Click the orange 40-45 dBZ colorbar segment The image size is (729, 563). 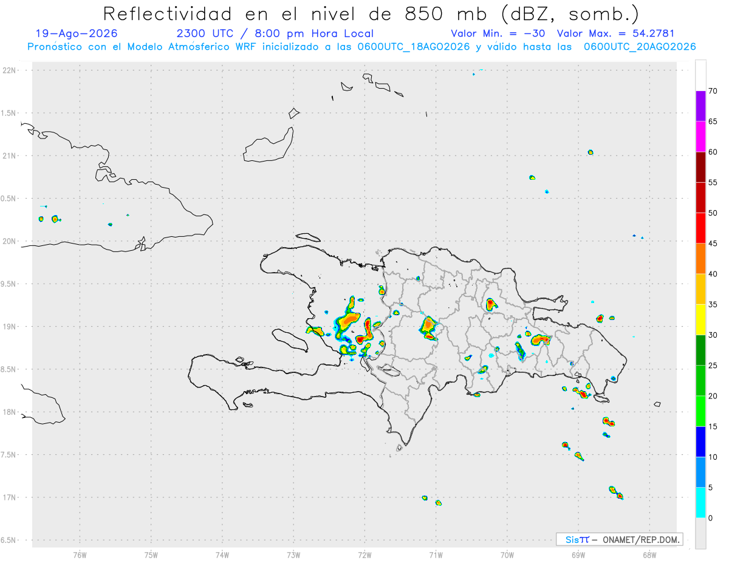point(700,259)
